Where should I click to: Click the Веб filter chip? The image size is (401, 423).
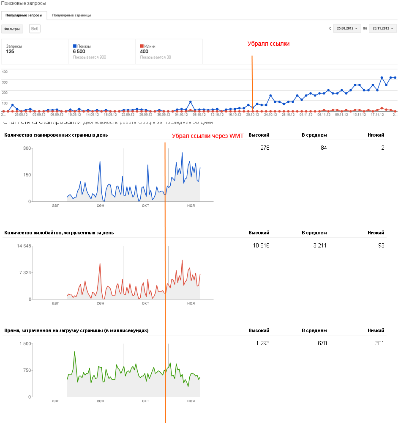click(35, 29)
